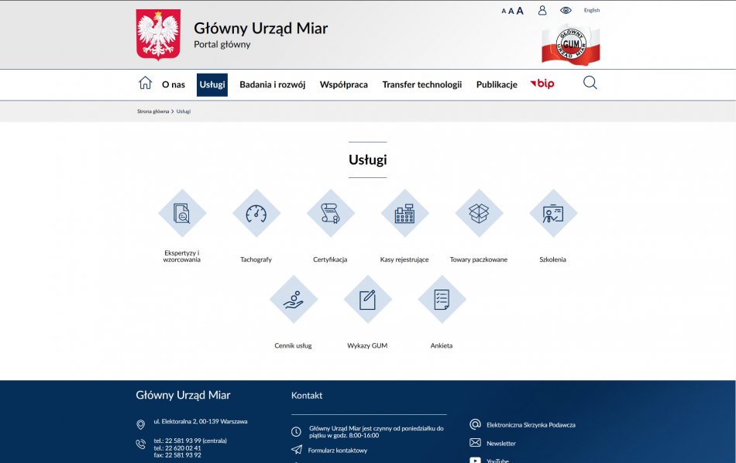Open the Ekspertyzy i wzorcowania icon
Image resolution: width=736 pixels, height=463 pixels.
click(182, 213)
